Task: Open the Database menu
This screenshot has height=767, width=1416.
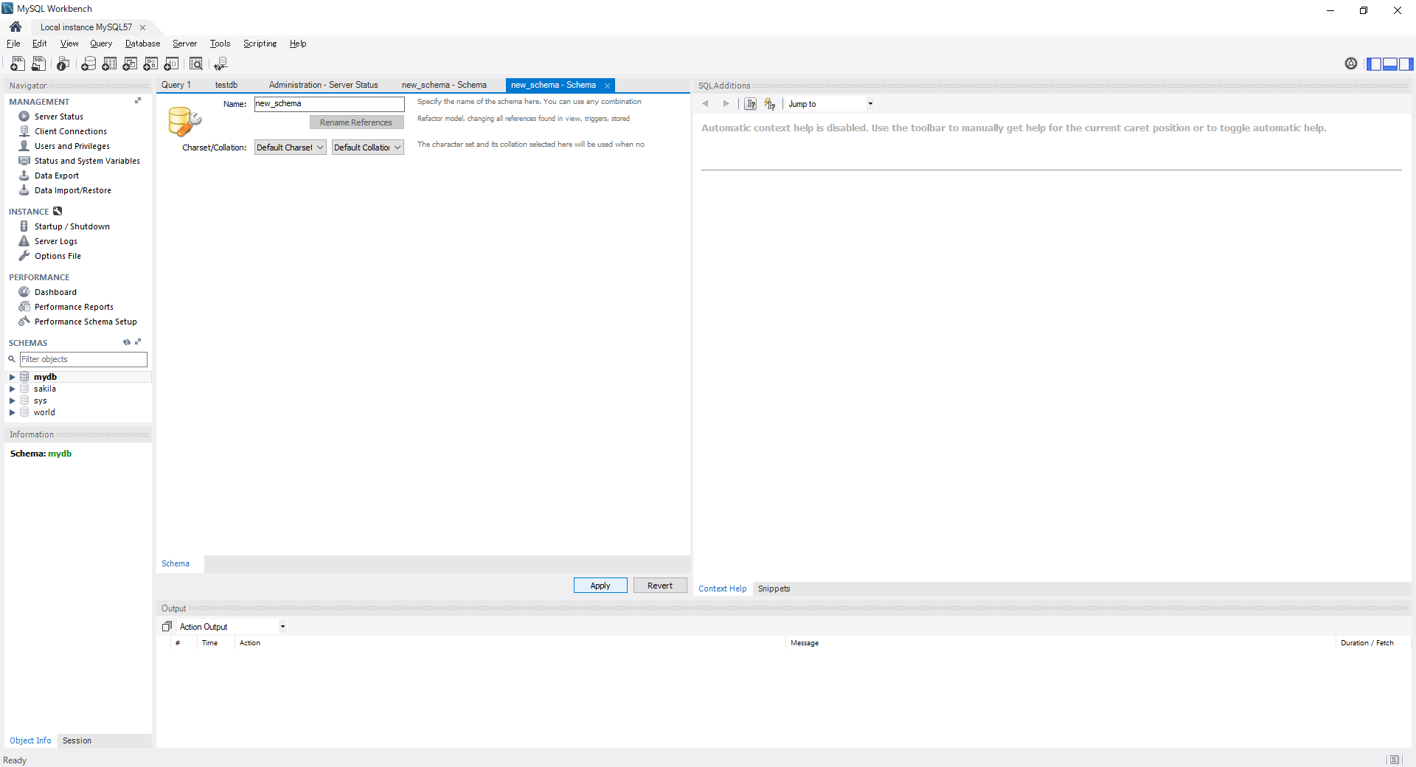Action: click(142, 44)
